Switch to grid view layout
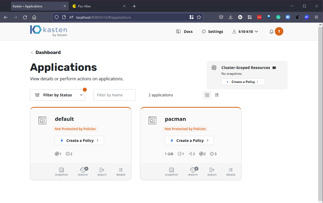Screen dimensions: 323x203 207,95
